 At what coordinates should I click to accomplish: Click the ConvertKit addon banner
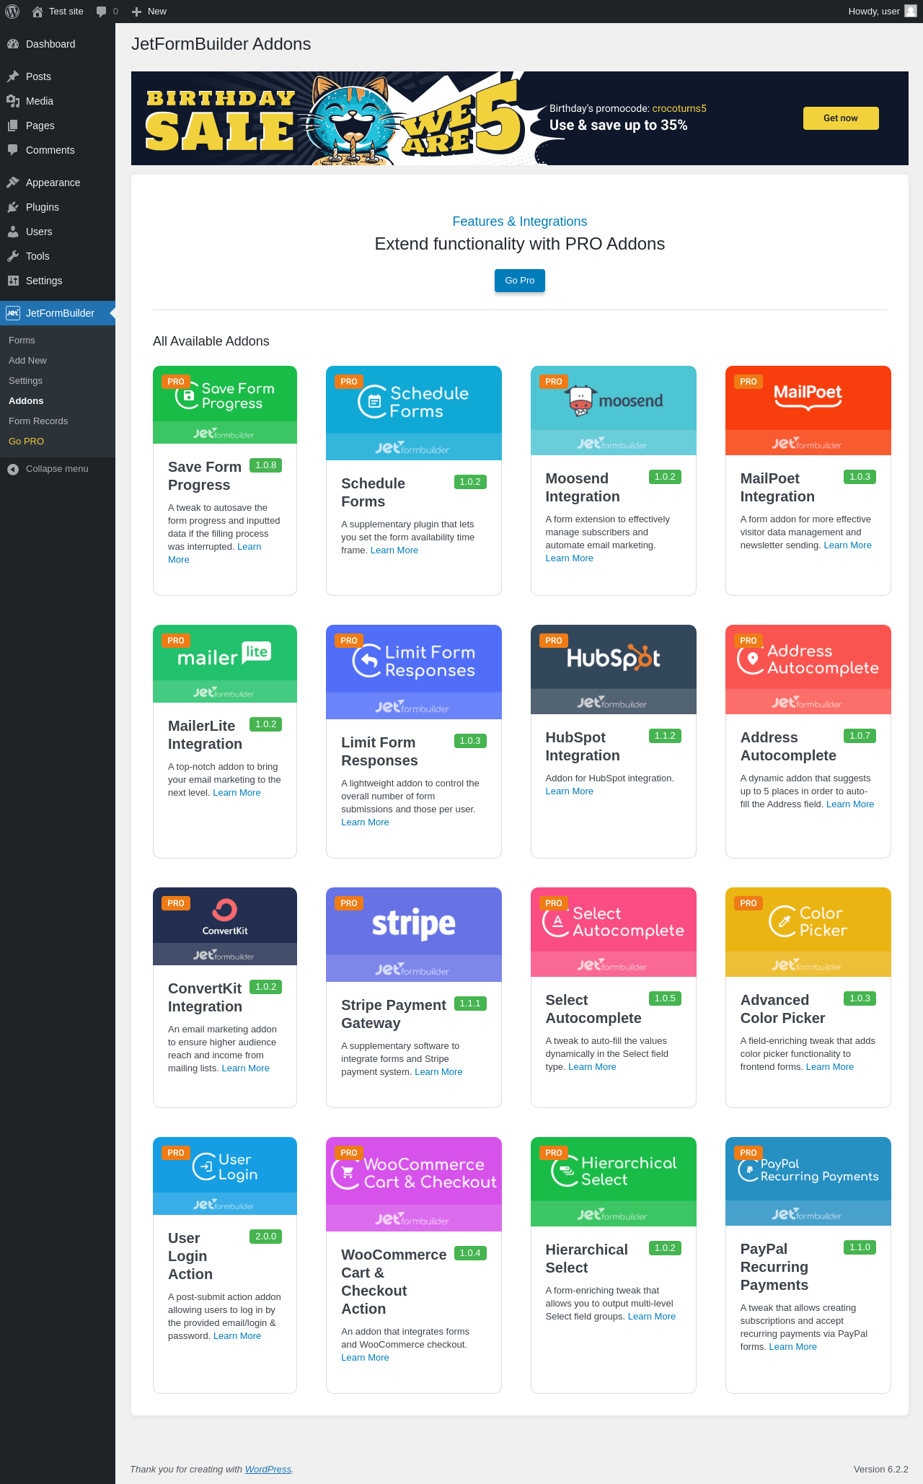[225, 926]
